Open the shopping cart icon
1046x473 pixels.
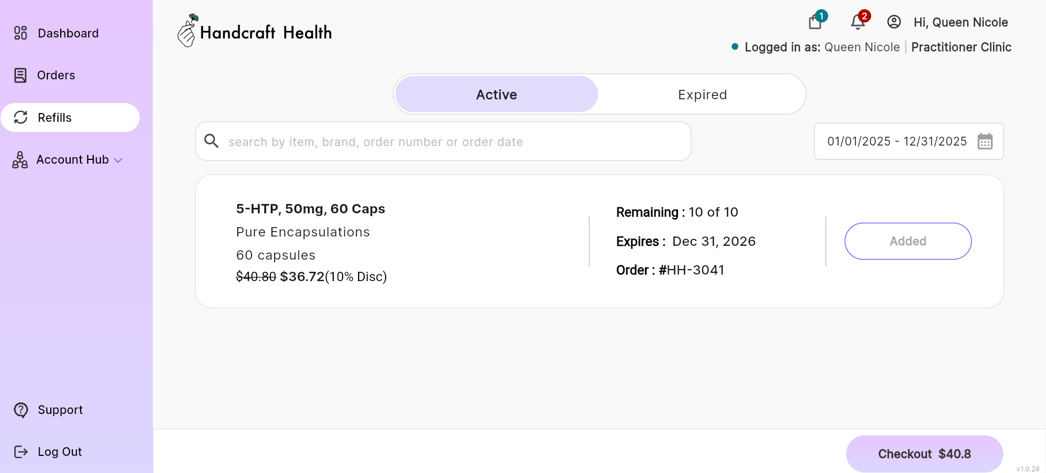pyautogui.click(x=815, y=22)
